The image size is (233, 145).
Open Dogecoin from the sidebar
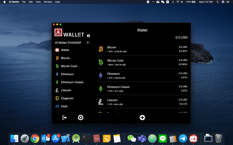pyautogui.click(x=67, y=98)
